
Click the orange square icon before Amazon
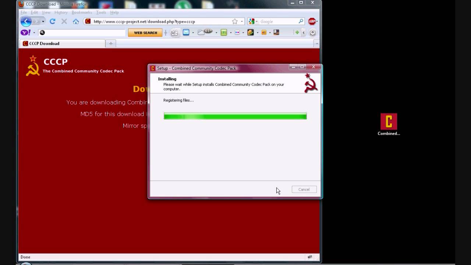point(264,32)
